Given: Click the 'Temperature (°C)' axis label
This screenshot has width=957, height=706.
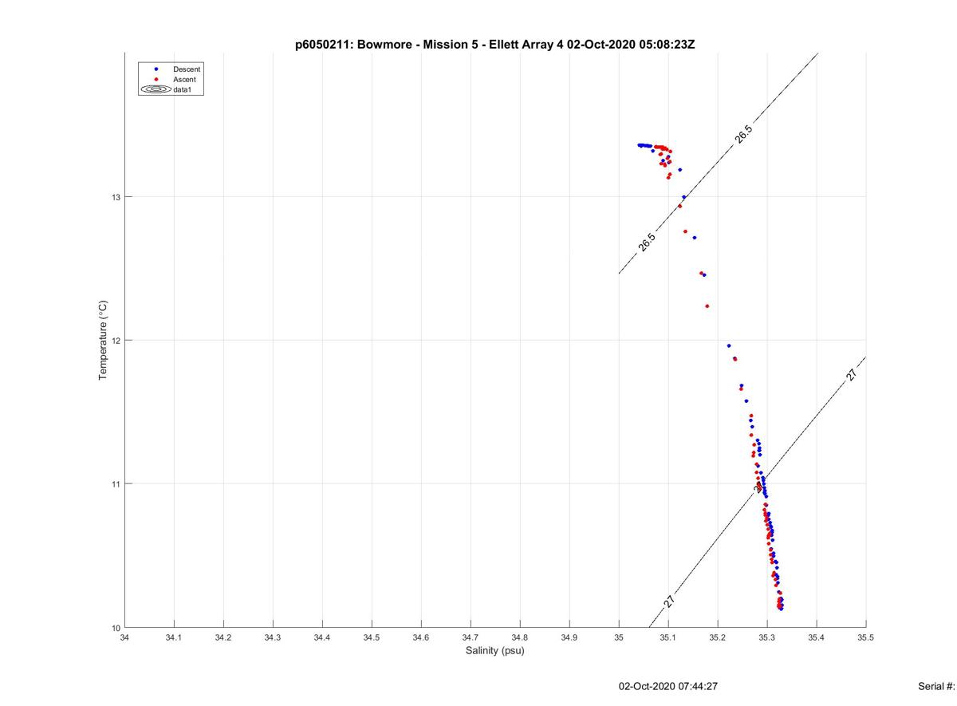Looking at the screenshot, I should (x=102, y=341).
